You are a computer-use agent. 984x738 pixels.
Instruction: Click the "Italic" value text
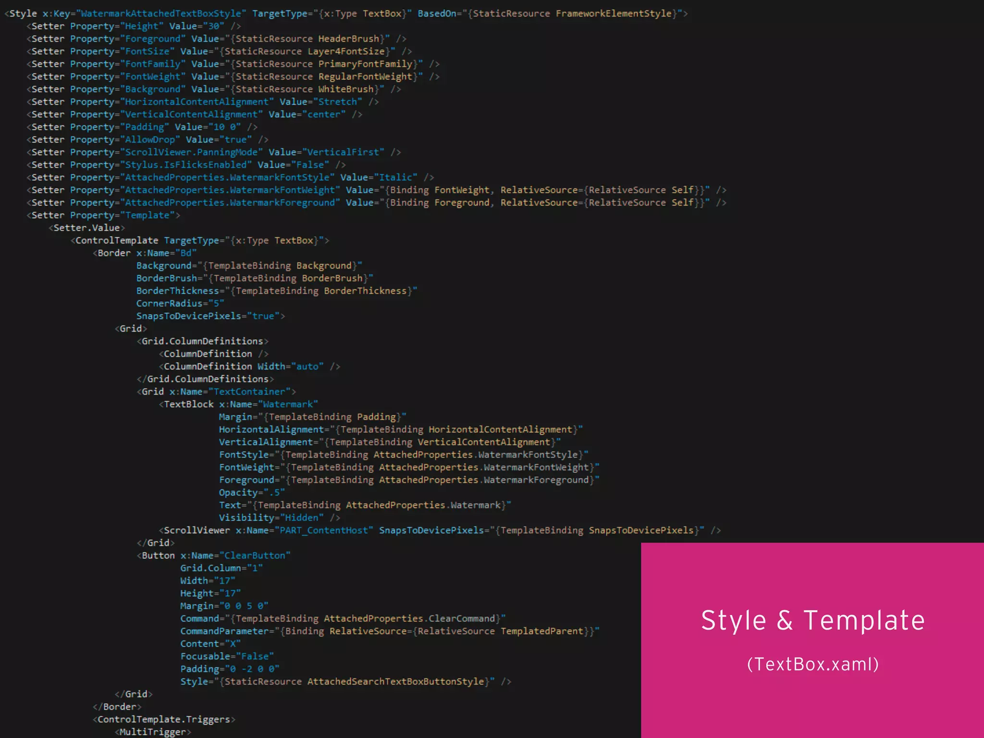coord(395,177)
